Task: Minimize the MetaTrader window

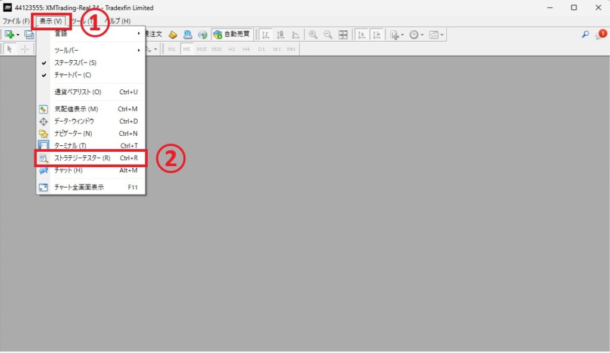Action: (550, 7)
